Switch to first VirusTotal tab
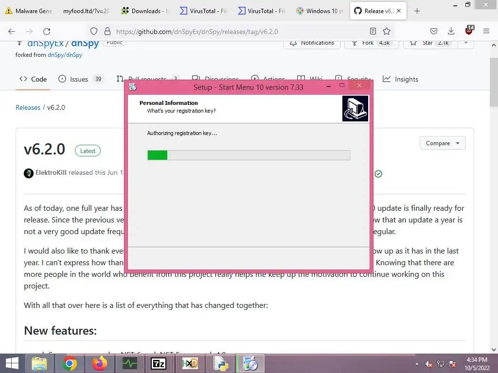498x373 pixels. click(x=203, y=11)
